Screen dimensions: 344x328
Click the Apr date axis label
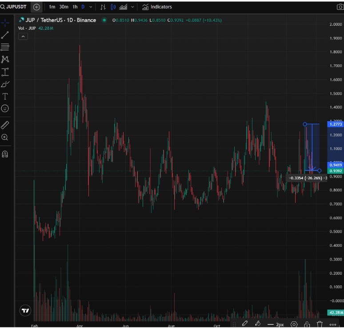(80, 326)
